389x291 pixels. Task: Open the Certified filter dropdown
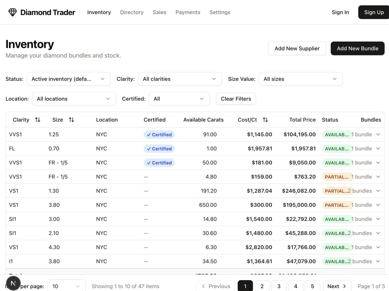pyautogui.click(x=179, y=99)
